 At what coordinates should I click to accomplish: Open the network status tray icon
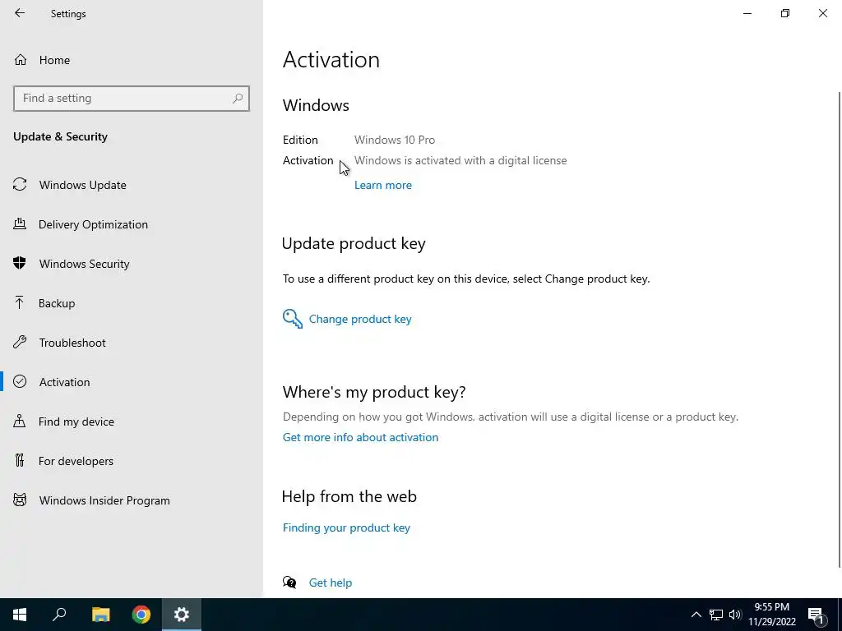pos(716,615)
